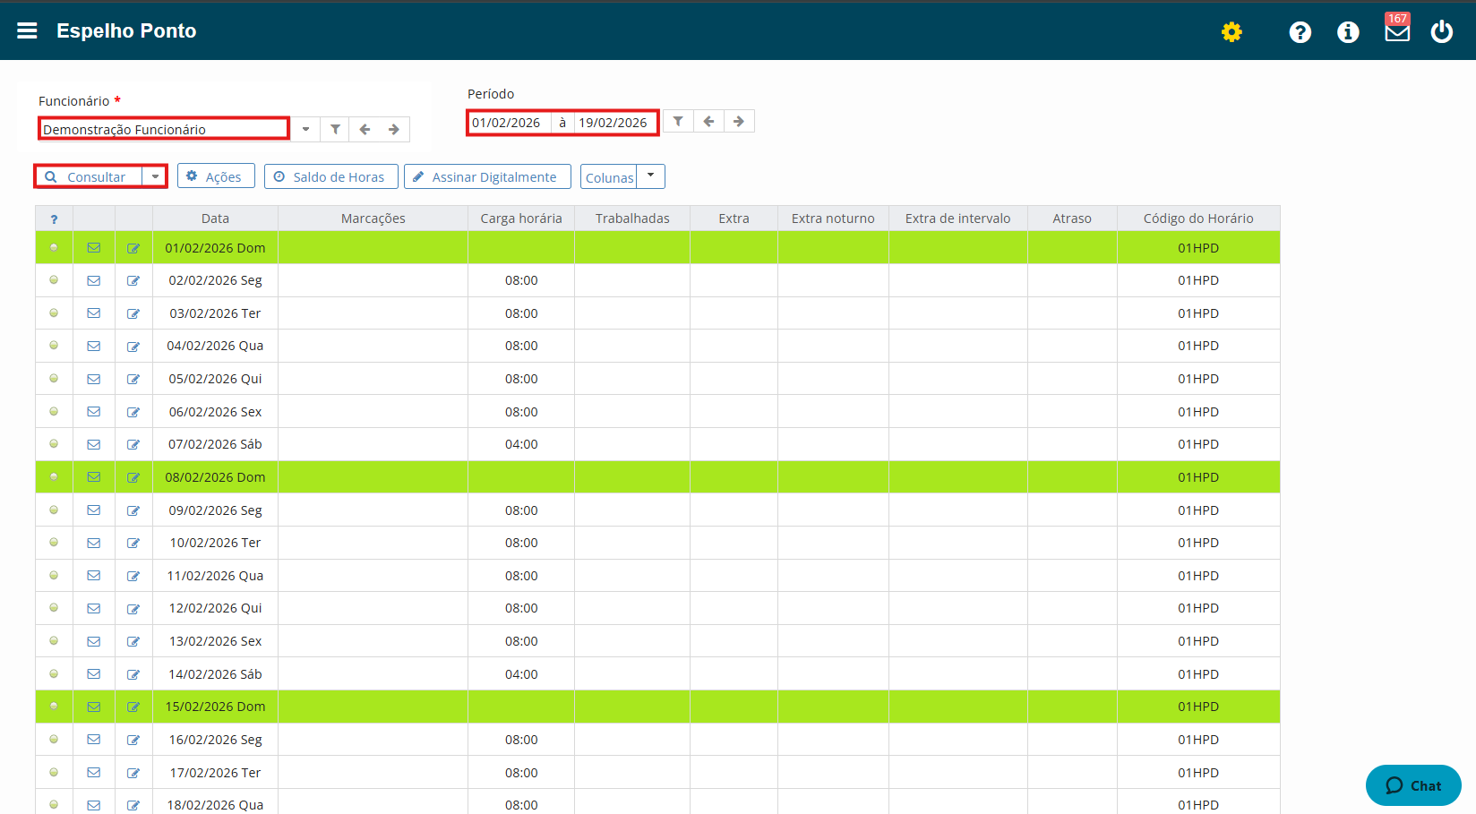Viewport: 1476px width, 814px height.
Task: Click the Funcionário name input field
Action: tap(164, 129)
